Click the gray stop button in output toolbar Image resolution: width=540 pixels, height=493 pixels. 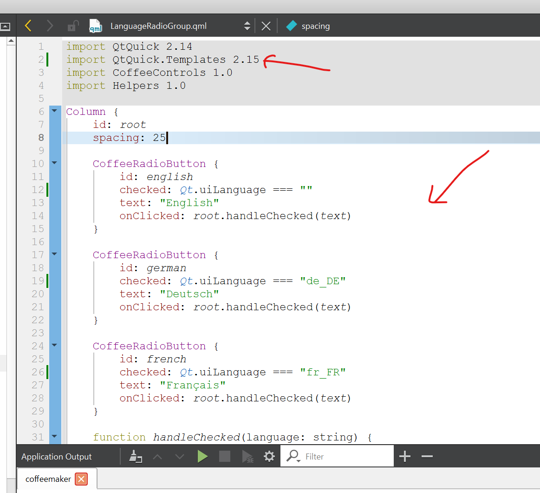(x=225, y=456)
